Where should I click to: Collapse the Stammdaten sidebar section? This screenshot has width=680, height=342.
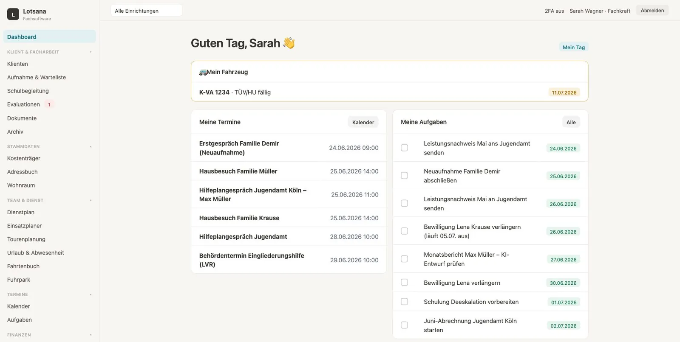click(91, 147)
